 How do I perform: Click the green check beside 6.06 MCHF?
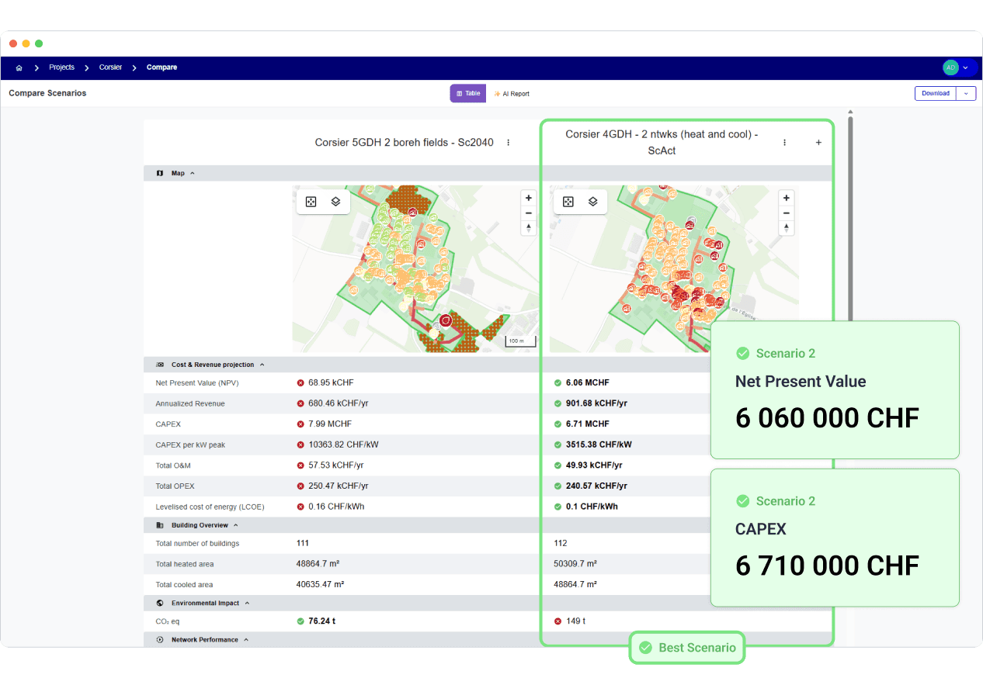[557, 382]
